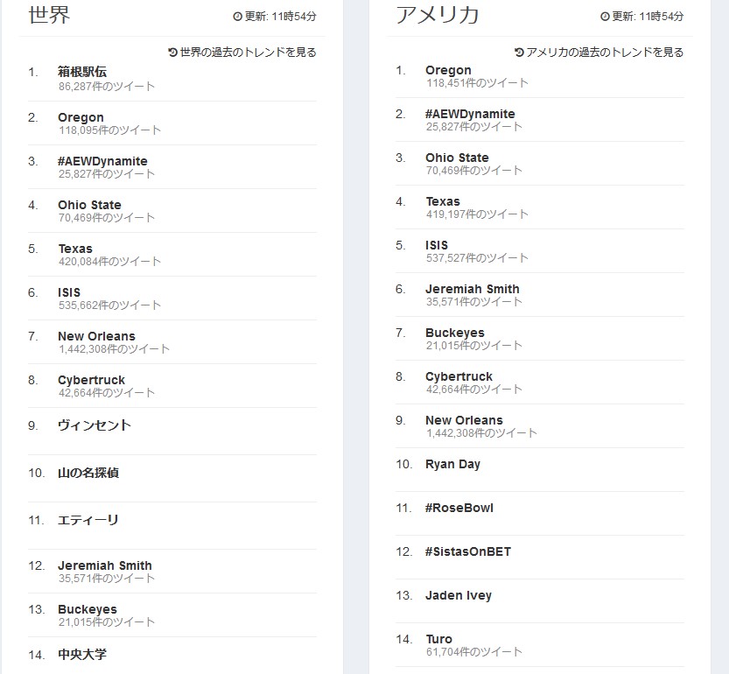Select the #SistasOnBET hashtag trend
This screenshot has width=729, height=674.
(x=468, y=551)
